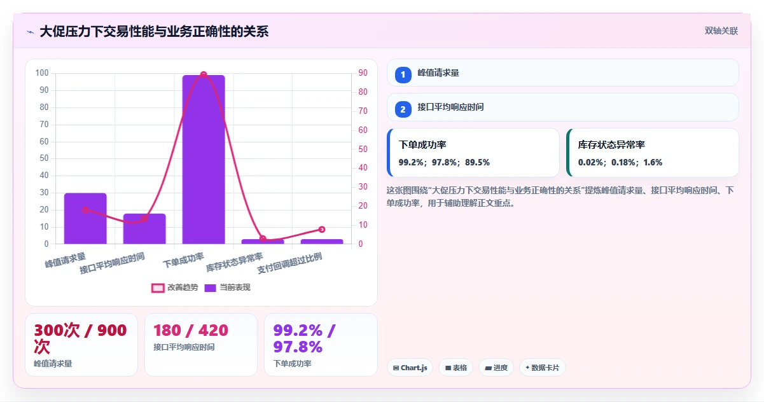The height and width of the screenshot is (402, 764).
Task: Click the 99.2% / 97.8% stat value
Action: pos(305,338)
